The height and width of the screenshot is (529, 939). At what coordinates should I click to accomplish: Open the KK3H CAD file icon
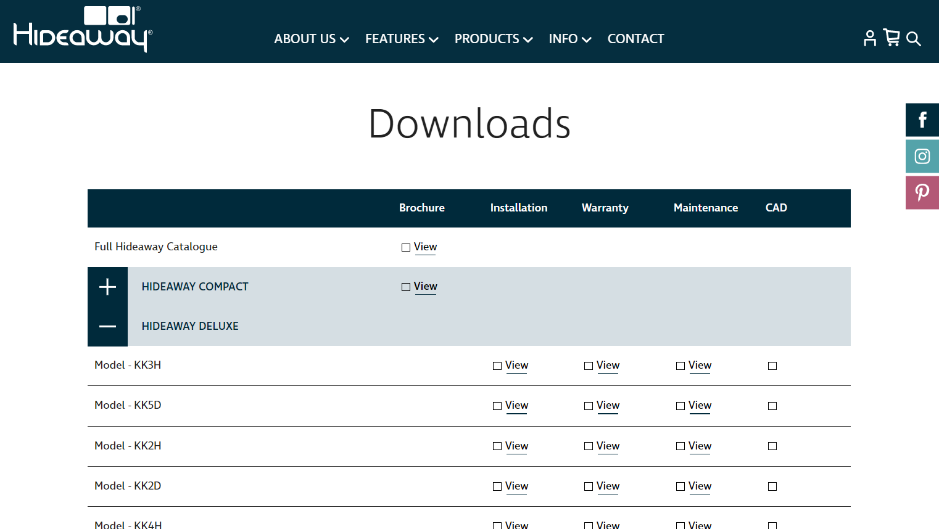(x=772, y=366)
